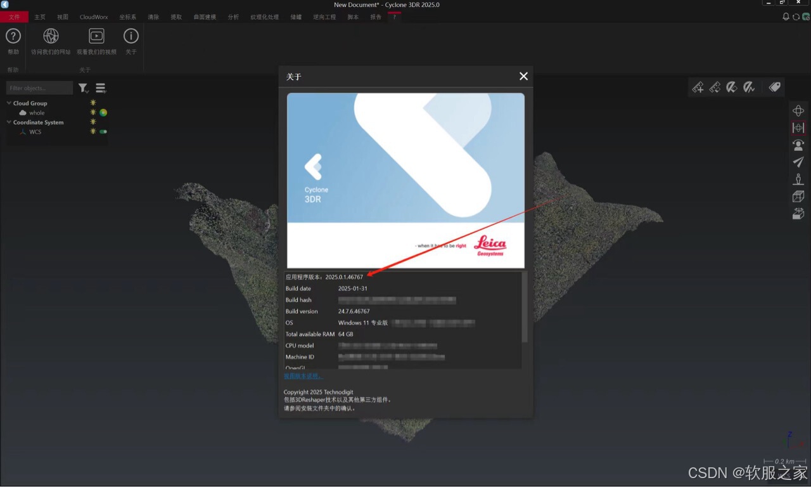Switch to the 清除 ribbon tab
The image size is (811, 487).
coord(153,17)
